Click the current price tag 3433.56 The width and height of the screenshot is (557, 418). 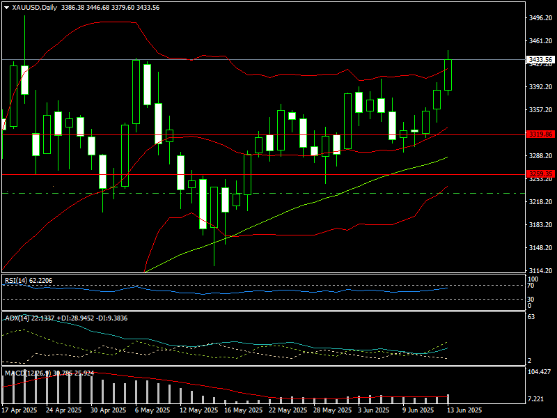coord(540,60)
